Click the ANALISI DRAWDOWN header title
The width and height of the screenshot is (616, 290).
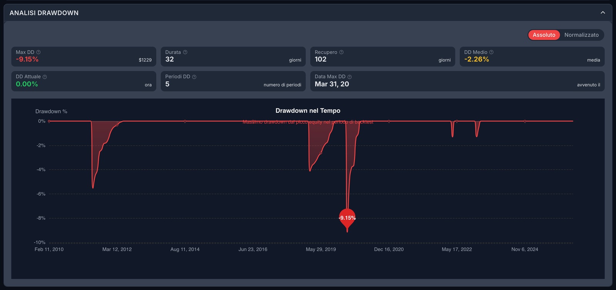pos(44,13)
